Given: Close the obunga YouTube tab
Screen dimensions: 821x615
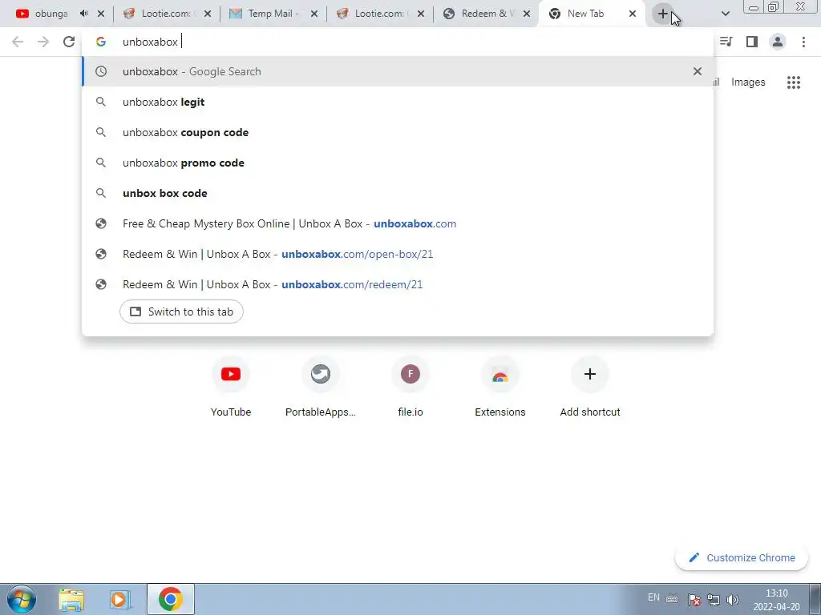Looking at the screenshot, I should [101, 14].
